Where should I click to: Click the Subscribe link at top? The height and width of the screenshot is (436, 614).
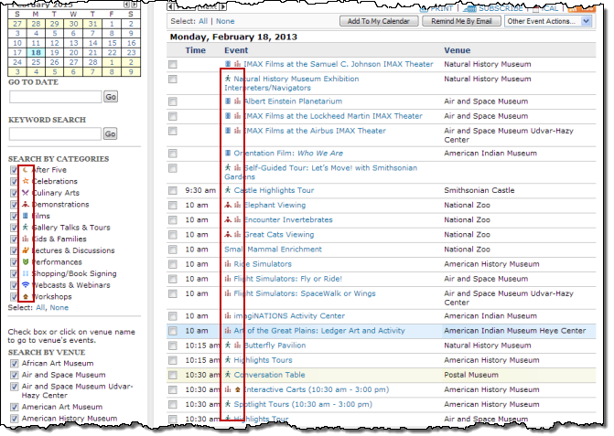point(501,8)
